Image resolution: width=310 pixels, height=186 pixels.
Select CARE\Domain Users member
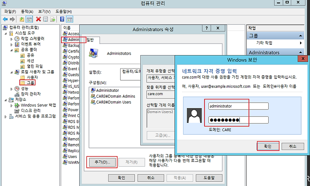(111, 102)
